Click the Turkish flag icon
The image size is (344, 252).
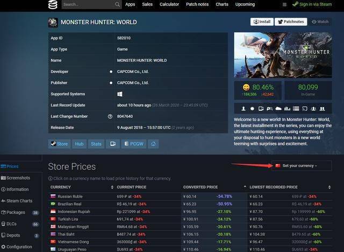click(53, 219)
